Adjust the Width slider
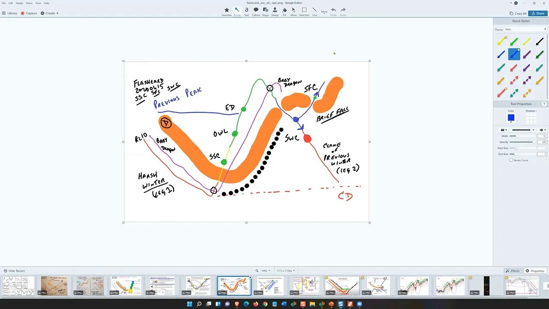Screen dimensions: 549x309 point(522,136)
